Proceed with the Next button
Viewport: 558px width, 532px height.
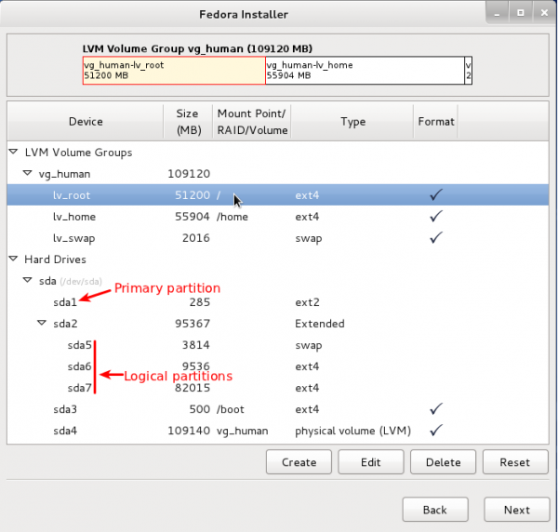point(517,510)
